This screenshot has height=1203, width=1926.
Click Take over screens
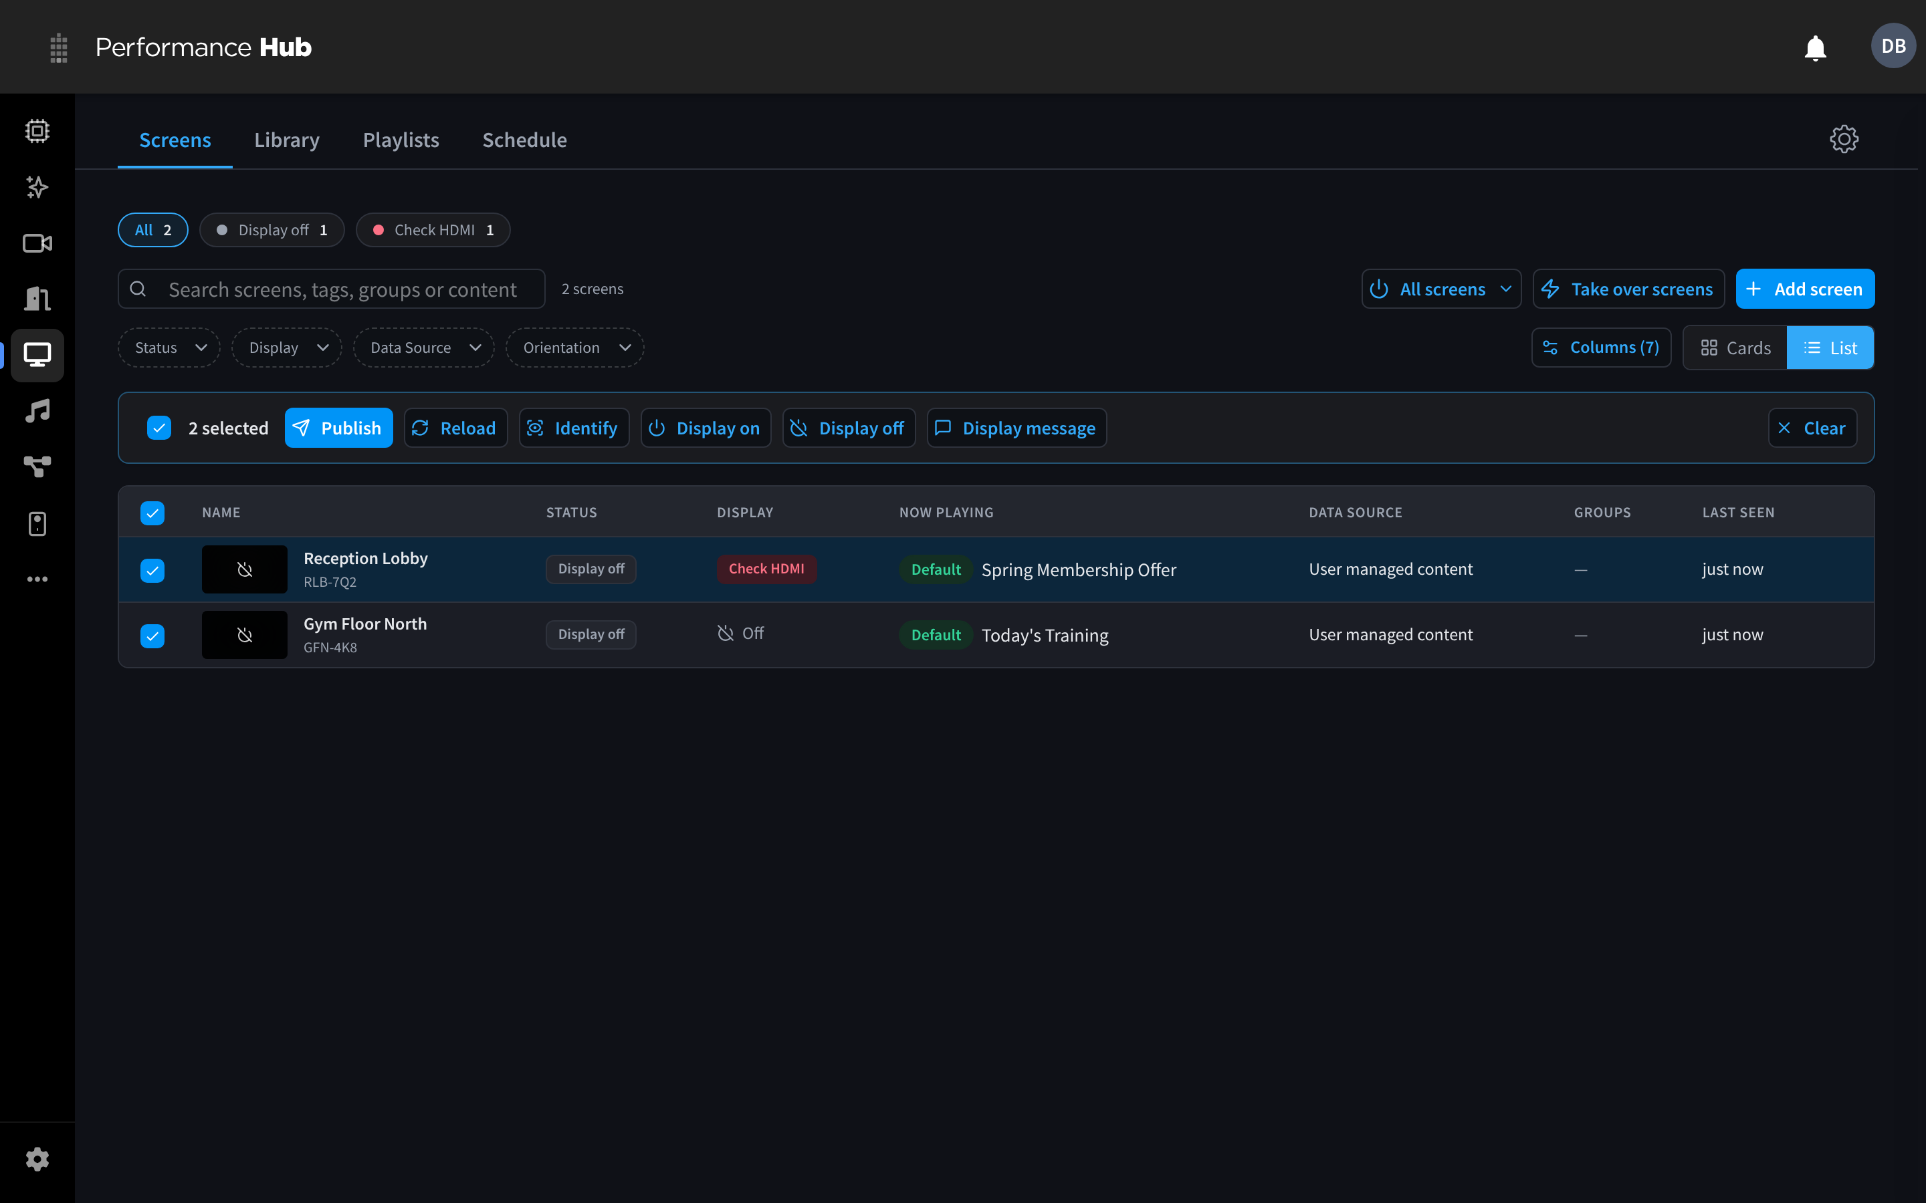tap(1628, 289)
